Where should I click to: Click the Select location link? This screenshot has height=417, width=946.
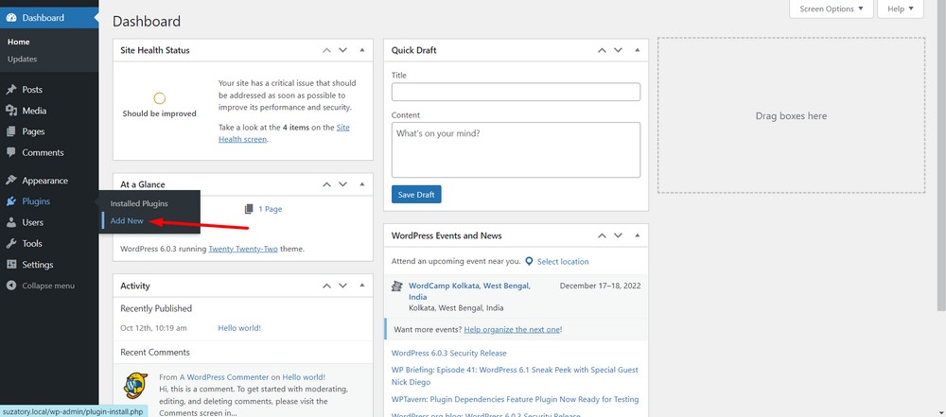pyautogui.click(x=563, y=261)
